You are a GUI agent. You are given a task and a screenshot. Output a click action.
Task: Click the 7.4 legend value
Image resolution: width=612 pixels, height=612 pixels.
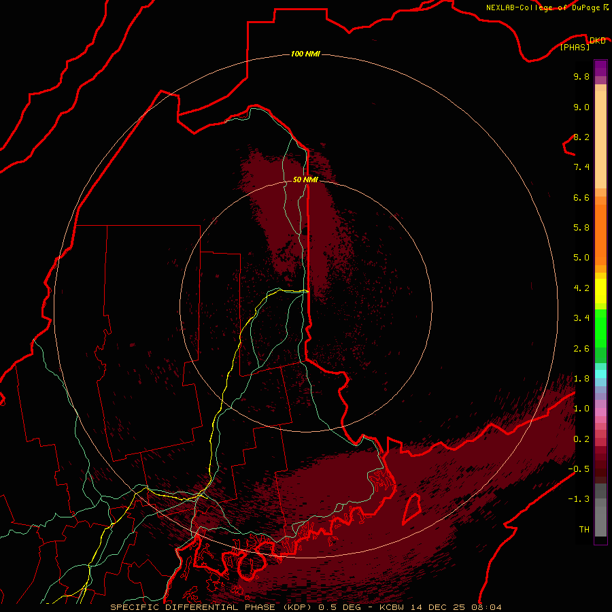pyautogui.click(x=581, y=167)
